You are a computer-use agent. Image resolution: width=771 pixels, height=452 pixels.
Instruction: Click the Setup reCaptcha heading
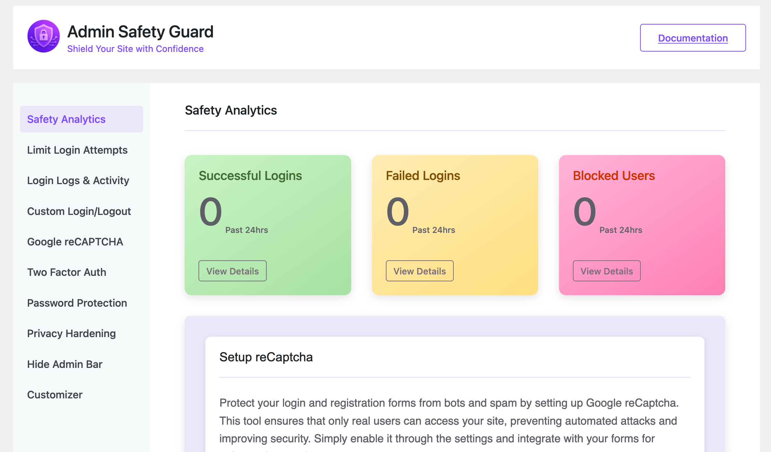(266, 357)
